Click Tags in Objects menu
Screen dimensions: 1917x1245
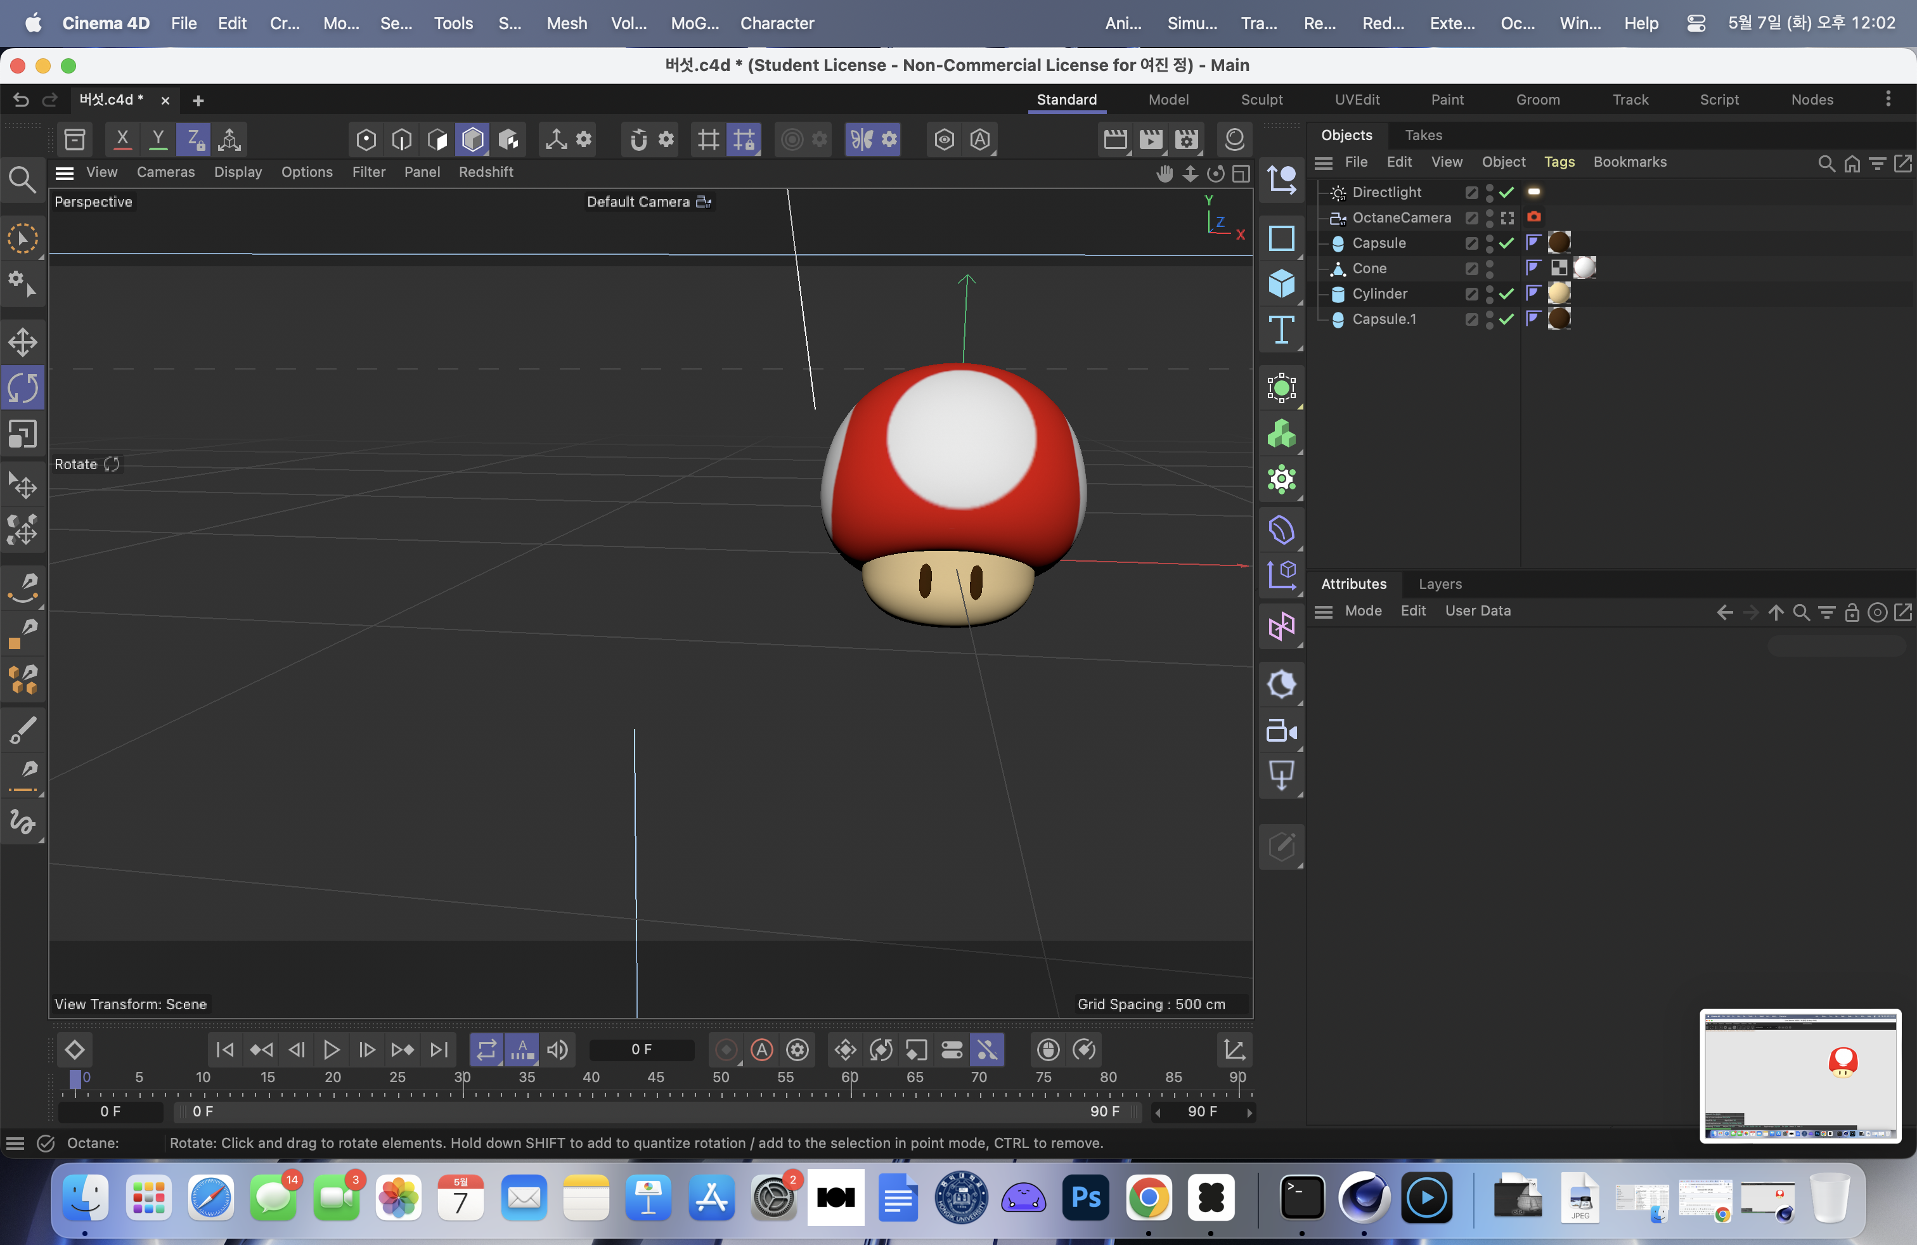click(x=1559, y=162)
